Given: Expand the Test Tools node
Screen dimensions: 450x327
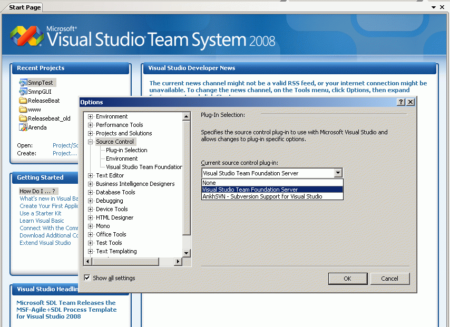Looking at the screenshot, I should pos(91,243).
